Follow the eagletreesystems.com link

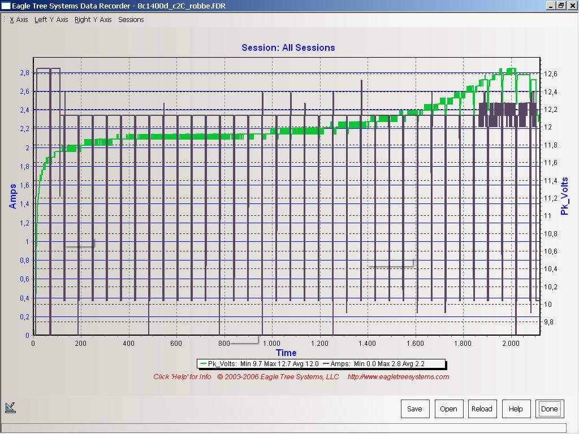point(398,377)
